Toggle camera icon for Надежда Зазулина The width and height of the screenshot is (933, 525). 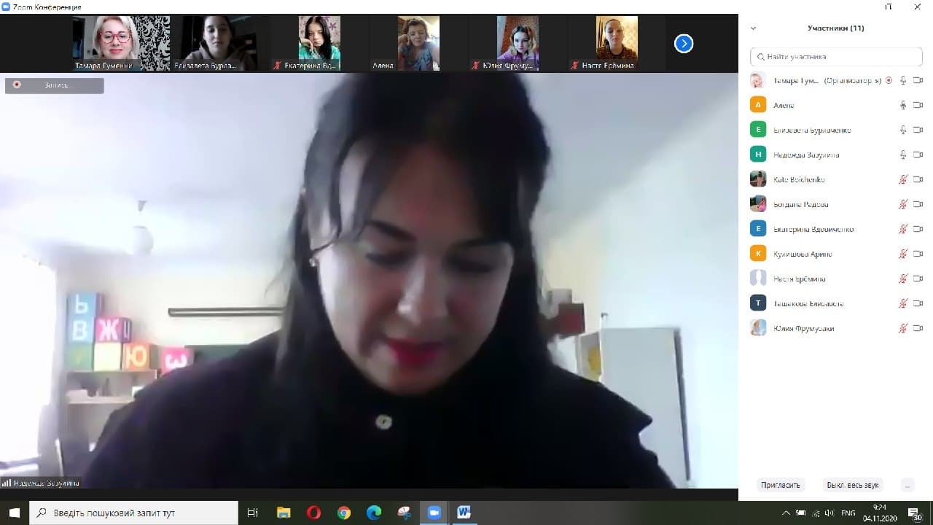(x=918, y=155)
